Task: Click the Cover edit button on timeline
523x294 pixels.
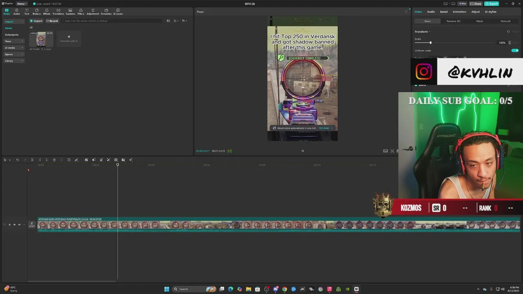Action: pyautogui.click(x=31, y=225)
